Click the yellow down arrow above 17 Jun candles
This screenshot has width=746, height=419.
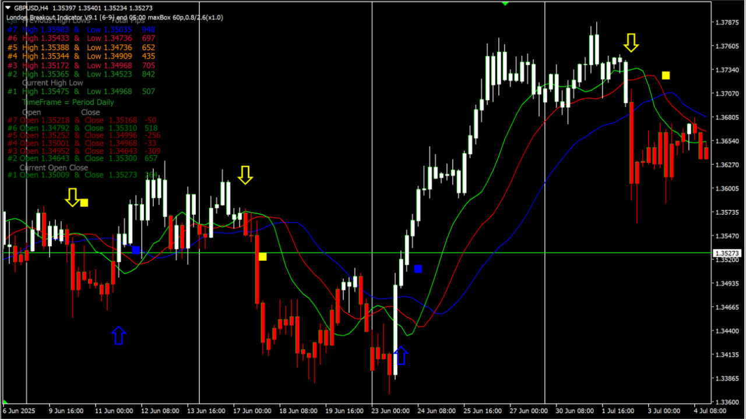coord(245,175)
